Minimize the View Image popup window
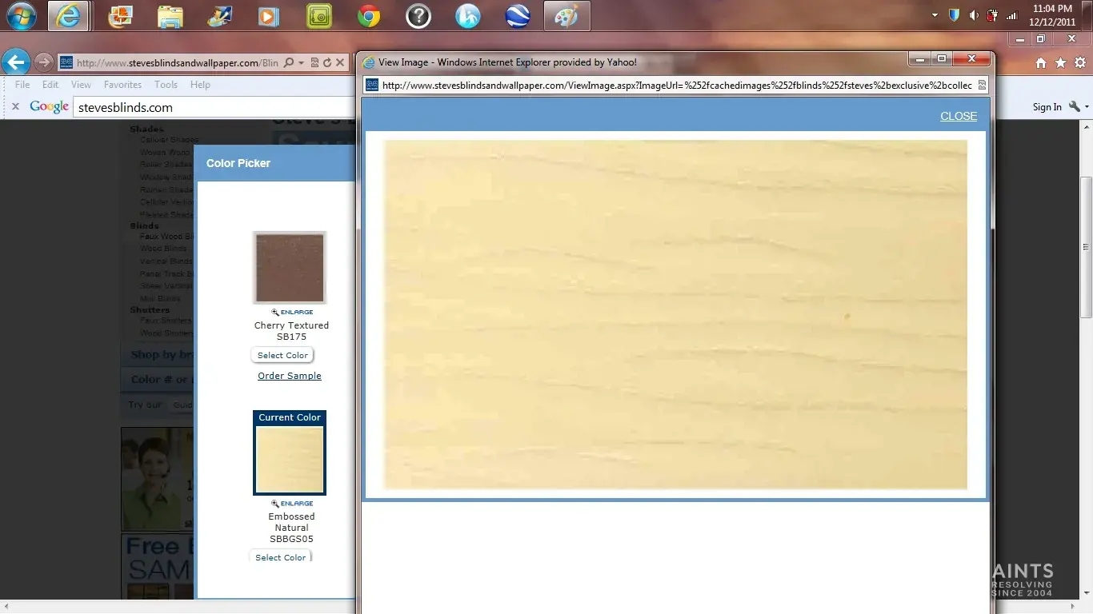The width and height of the screenshot is (1093, 614). click(919, 58)
